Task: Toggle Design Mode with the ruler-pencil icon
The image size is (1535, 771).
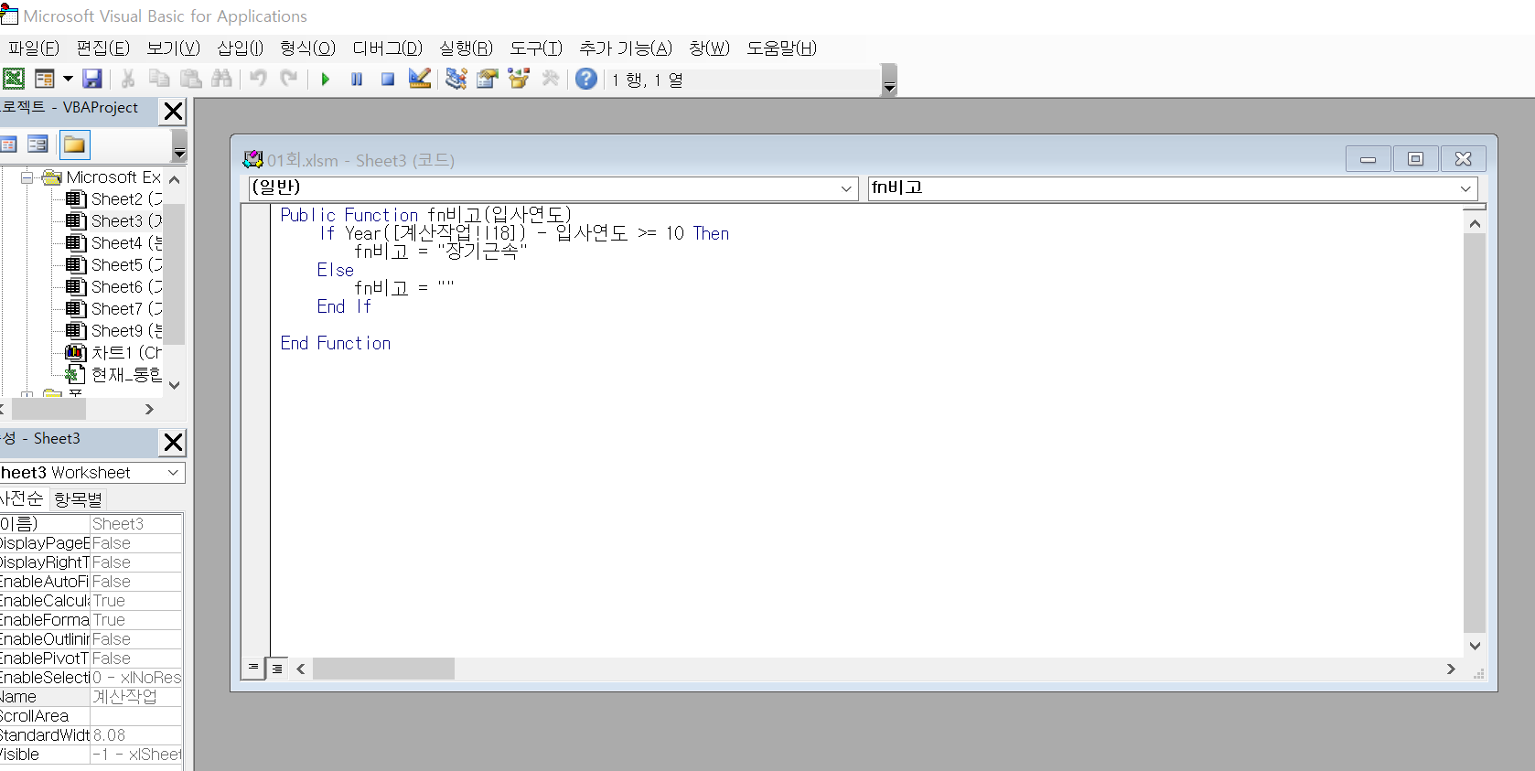Action: (420, 79)
